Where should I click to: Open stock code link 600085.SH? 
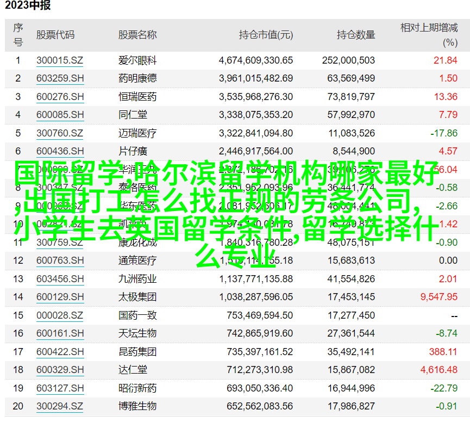pyautogui.click(x=60, y=115)
